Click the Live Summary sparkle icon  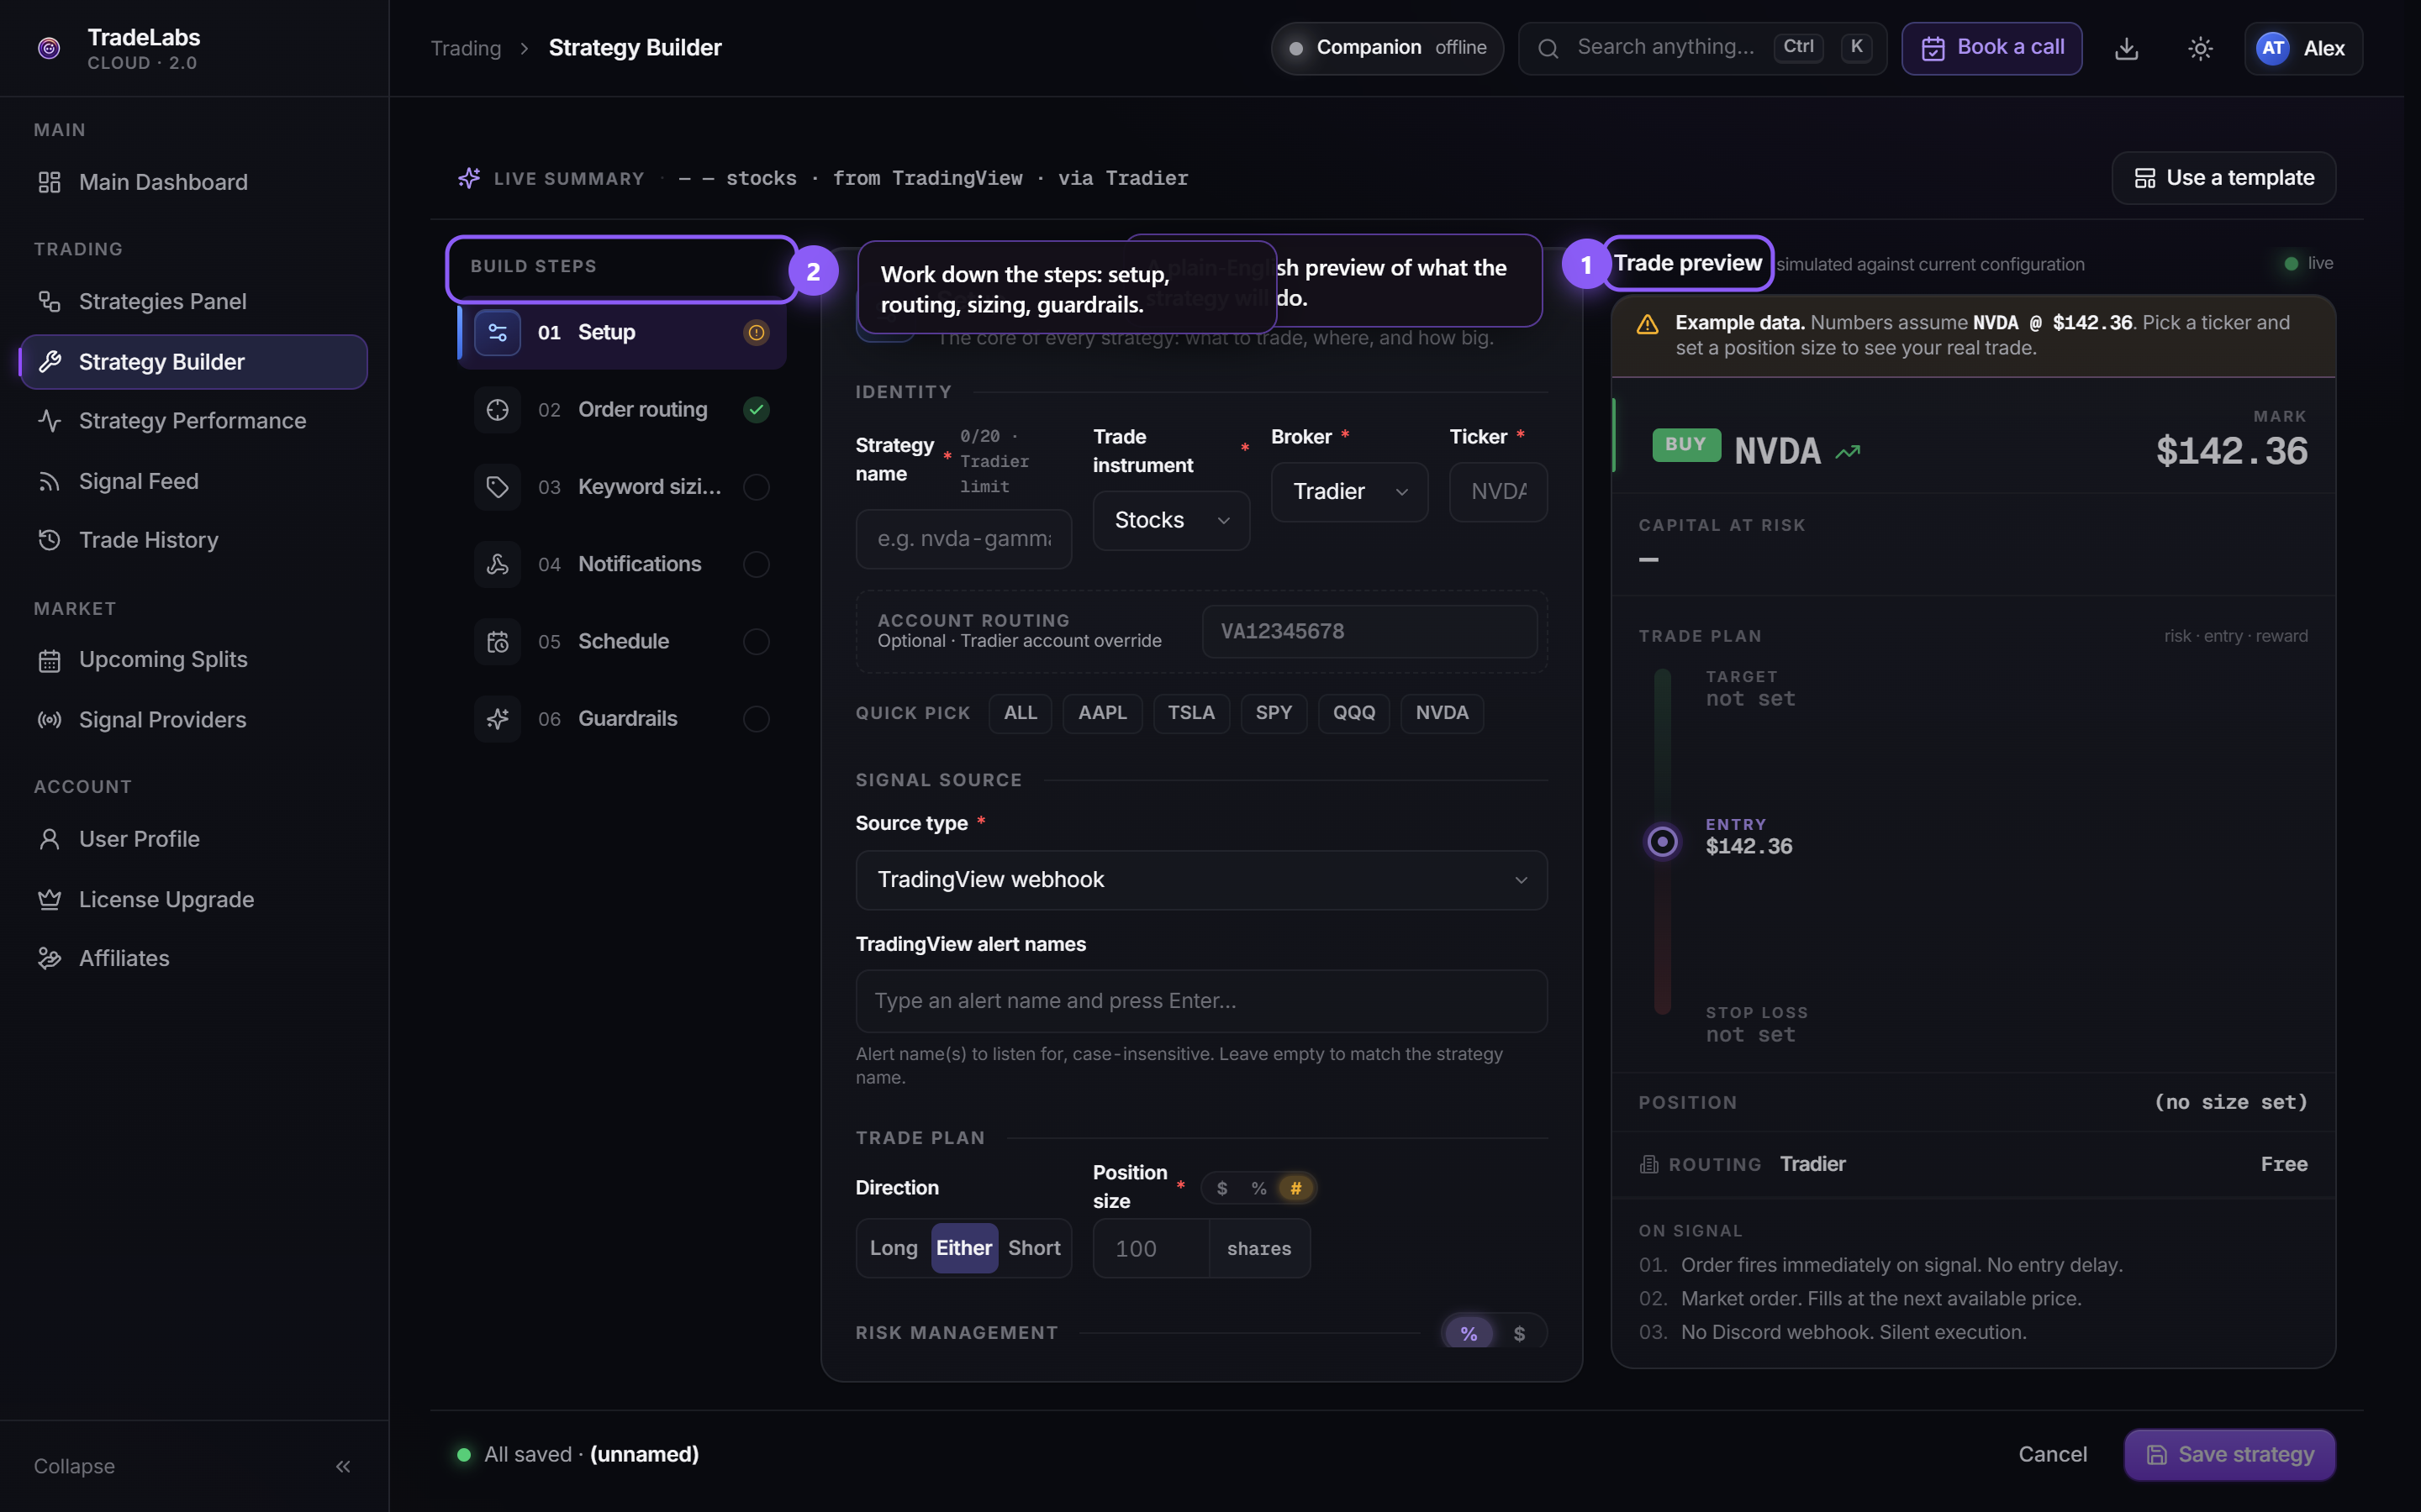[x=468, y=178]
